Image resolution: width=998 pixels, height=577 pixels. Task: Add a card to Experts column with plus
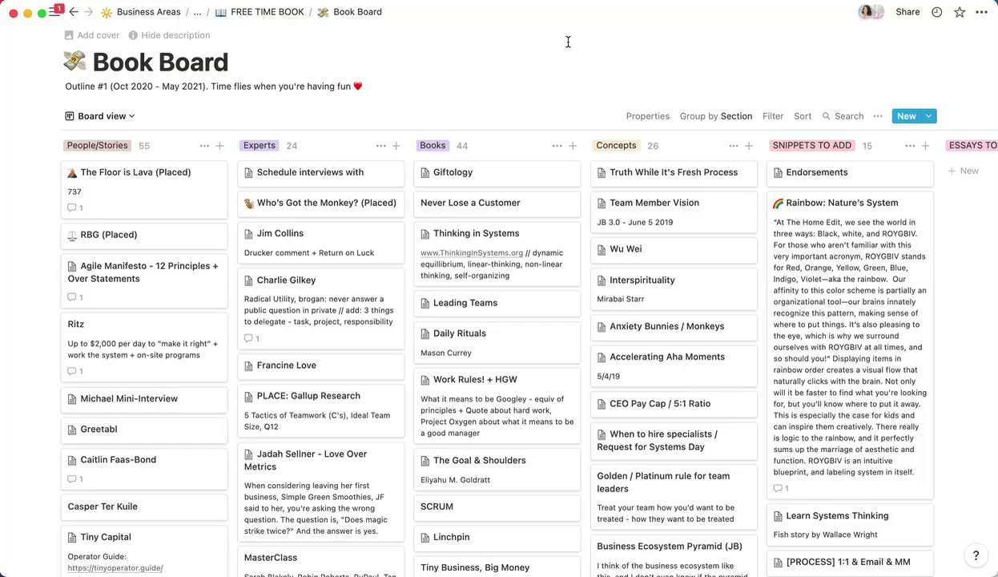[x=396, y=146]
